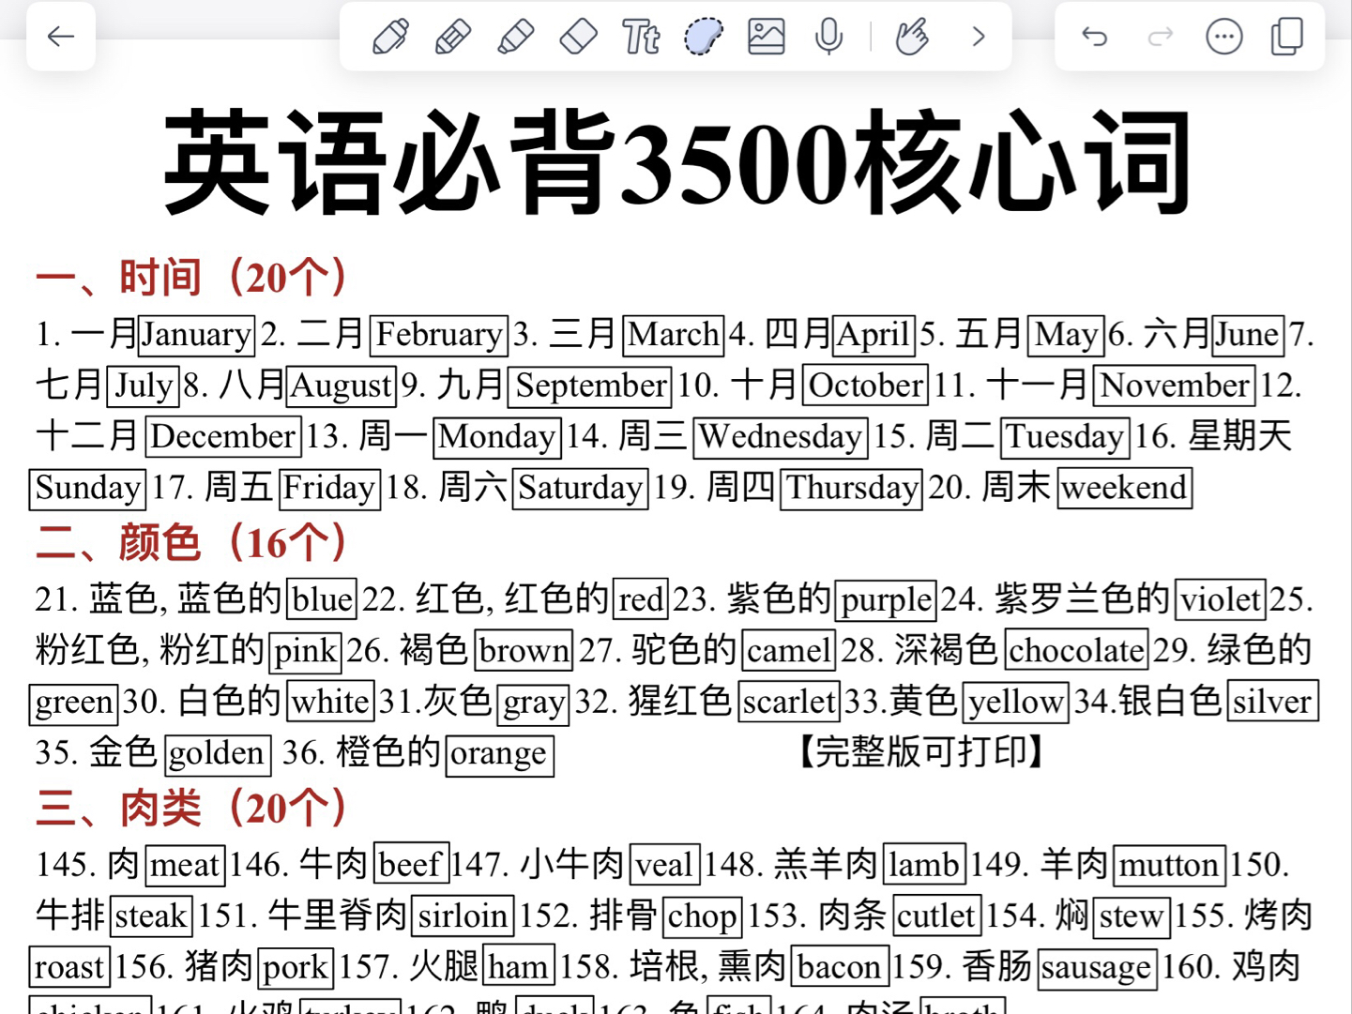Click the word sausage
Screen dimensions: 1352x1014
[x=1096, y=968]
